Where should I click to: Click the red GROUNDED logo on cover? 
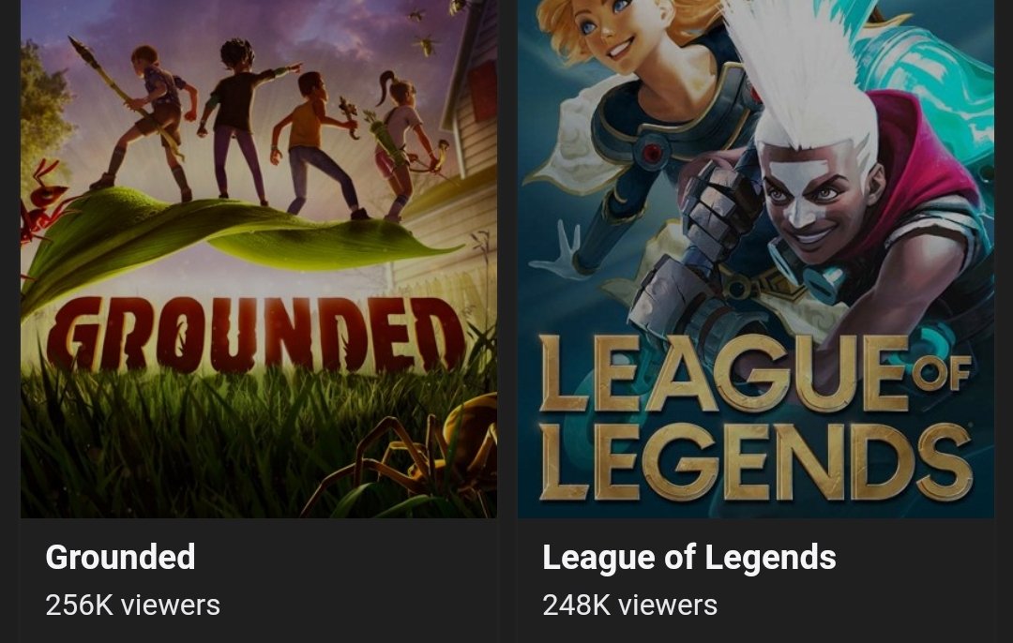pyautogui.click(x=255, y=335)
